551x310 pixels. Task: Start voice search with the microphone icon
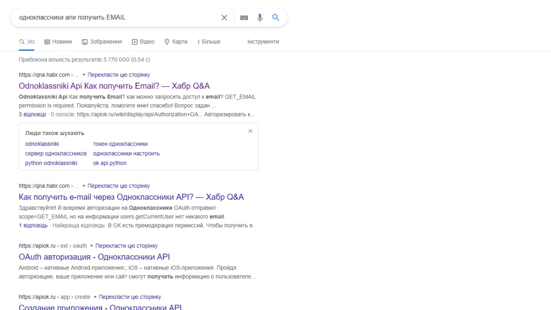[260, 18]
